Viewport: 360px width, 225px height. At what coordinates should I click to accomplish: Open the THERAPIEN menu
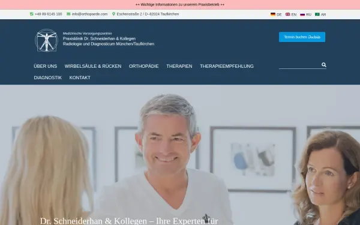(179, 66)
